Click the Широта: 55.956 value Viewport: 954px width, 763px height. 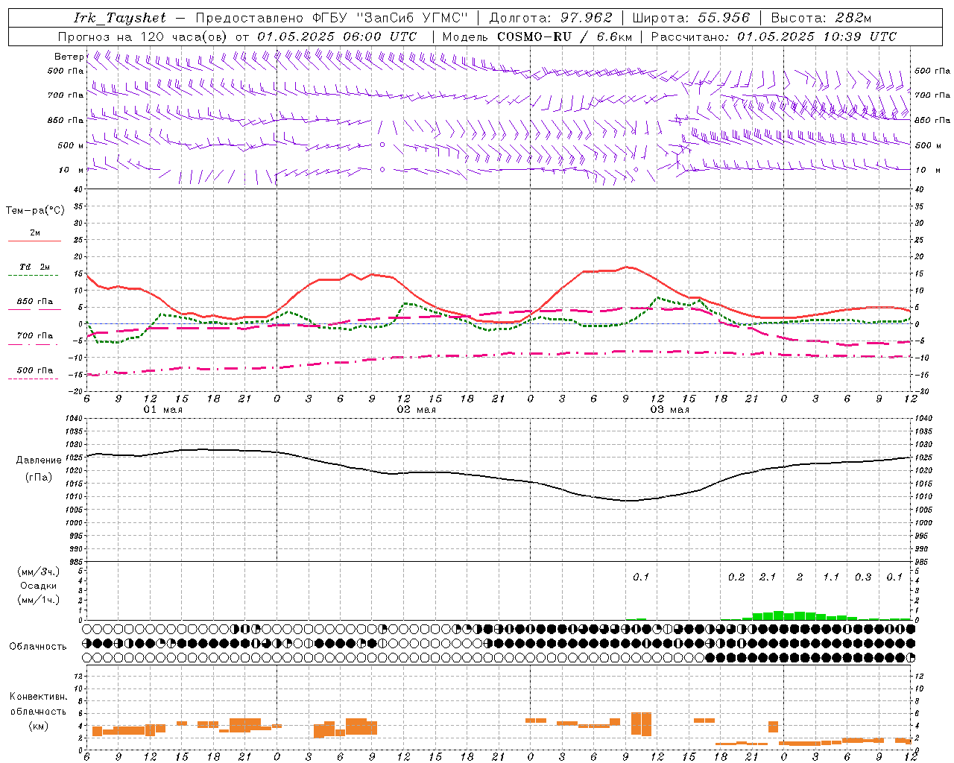691,18
